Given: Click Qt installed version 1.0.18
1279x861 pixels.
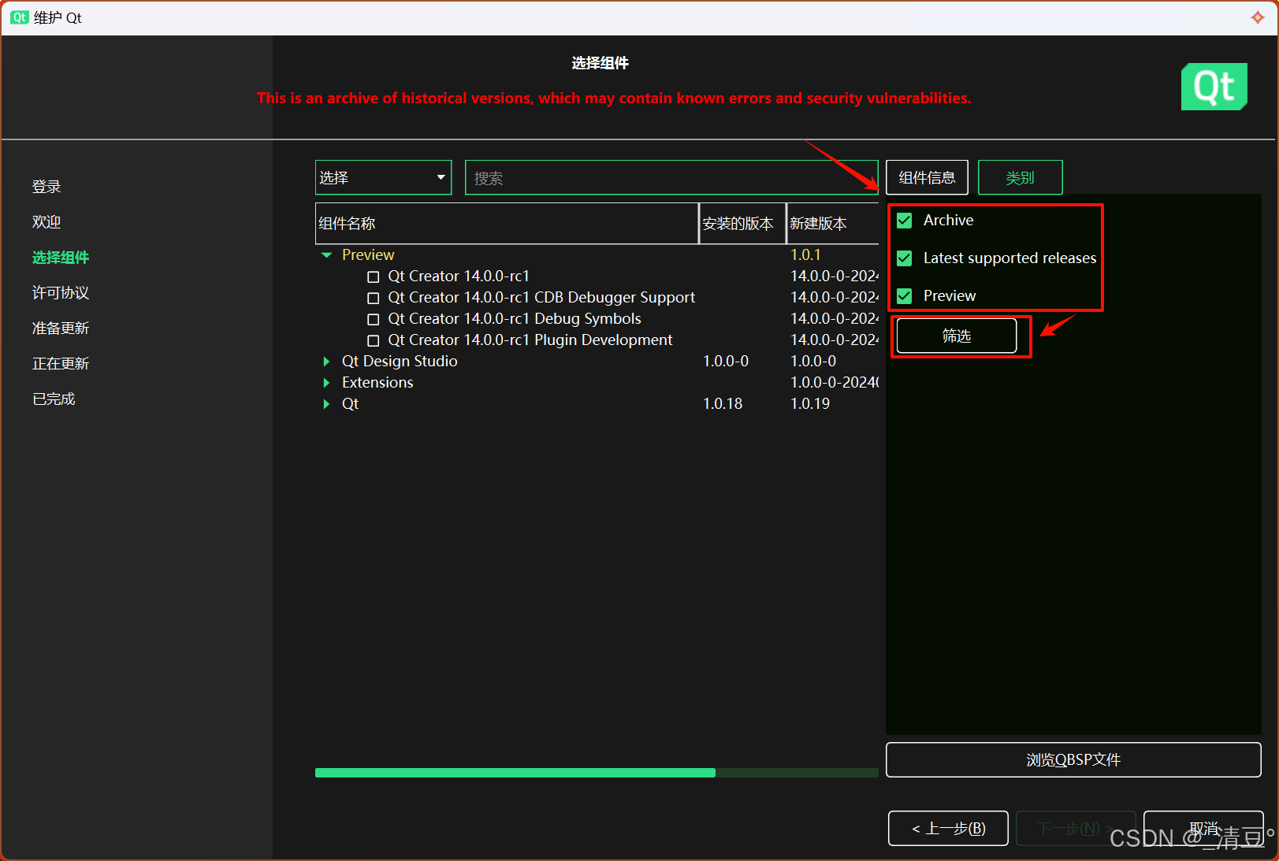Looking at the screenshot, I should click(723, 404).
